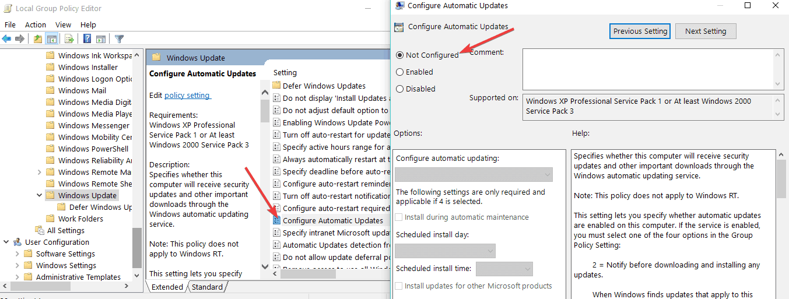Open the View menu
Image resolution: width=789 pixels, height=299 pixels.
(x=63, y=24)
